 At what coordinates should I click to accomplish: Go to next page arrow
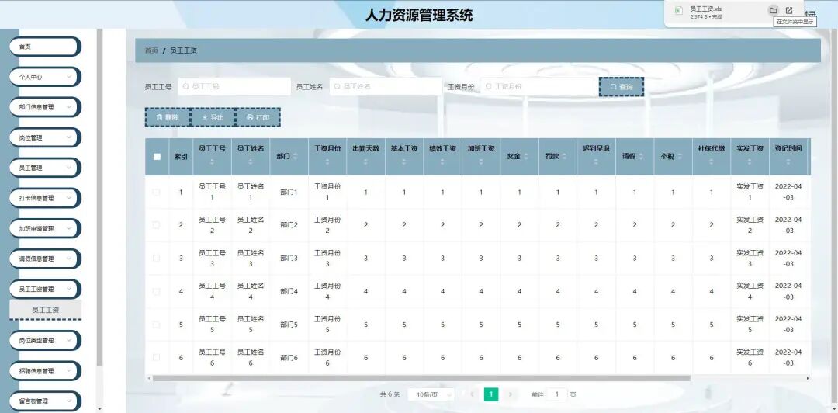511,394
